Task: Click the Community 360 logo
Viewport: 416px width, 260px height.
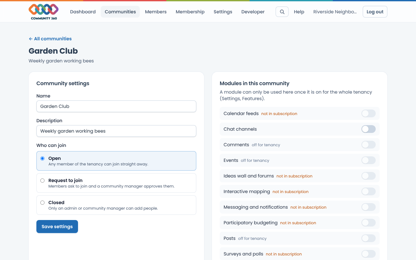Action: click(44, 12)
